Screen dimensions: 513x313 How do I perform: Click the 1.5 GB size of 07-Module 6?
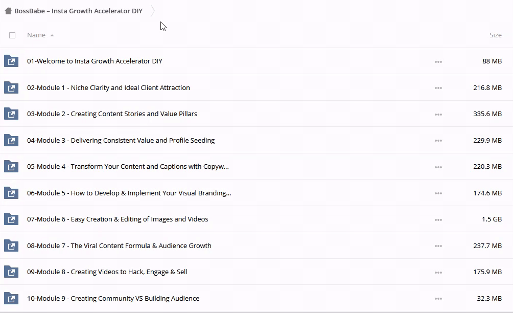point(492,219)
